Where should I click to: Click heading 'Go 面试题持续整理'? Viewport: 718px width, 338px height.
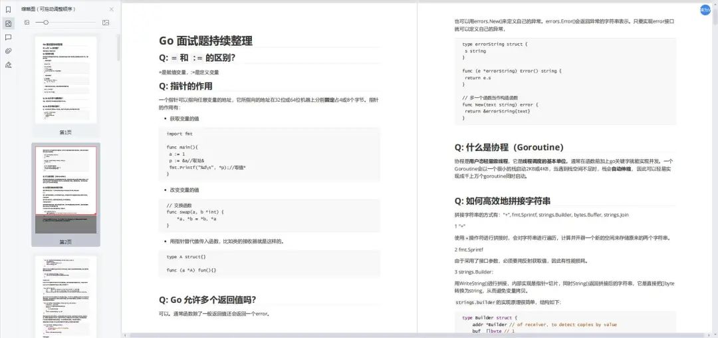point(205,41)
